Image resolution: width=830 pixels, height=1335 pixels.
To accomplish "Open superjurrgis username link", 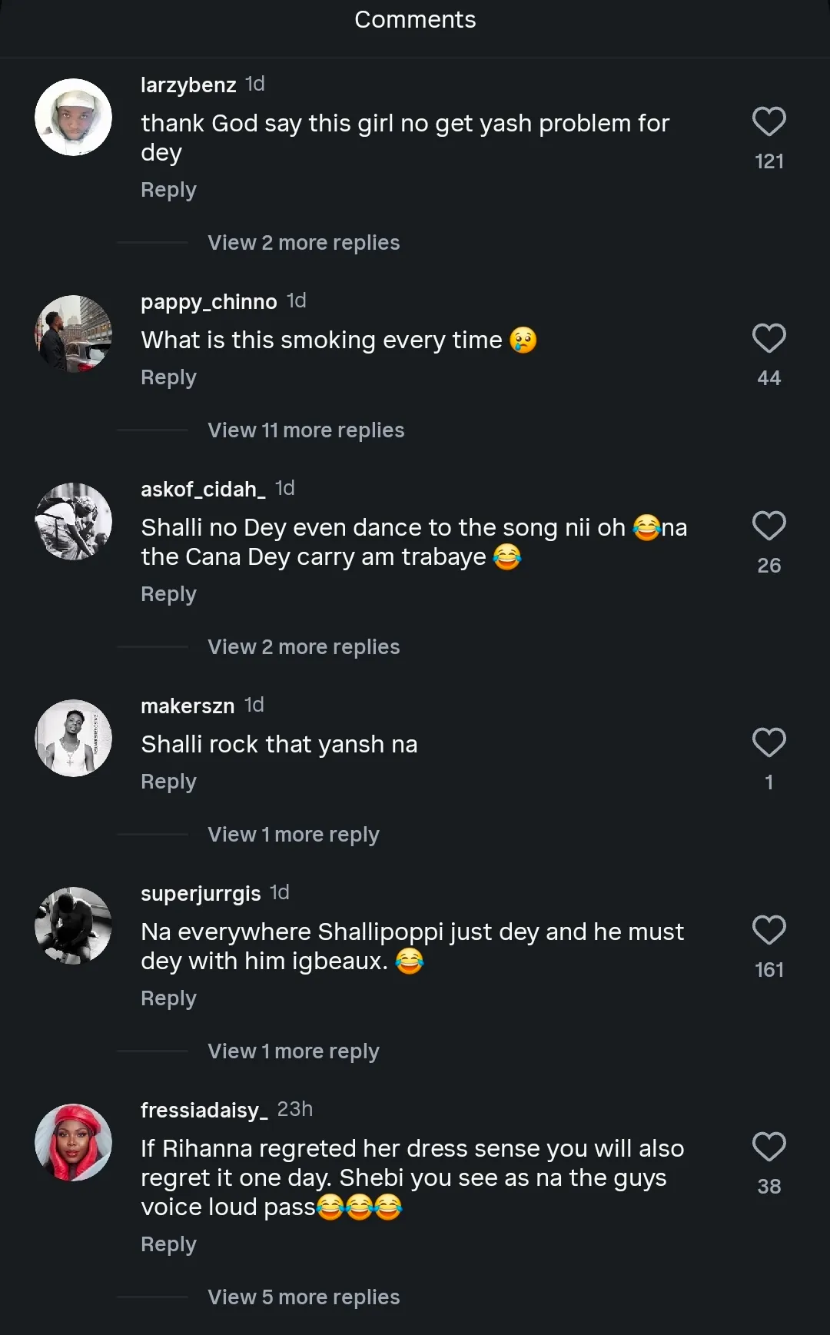I will pyautogui.click(x=201, y=893).
